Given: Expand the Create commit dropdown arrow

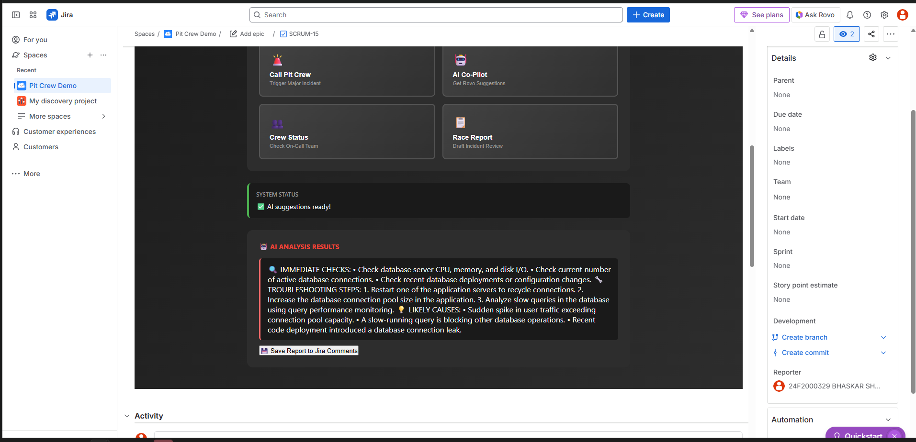Looking at the screenshot, I should 883,353.
